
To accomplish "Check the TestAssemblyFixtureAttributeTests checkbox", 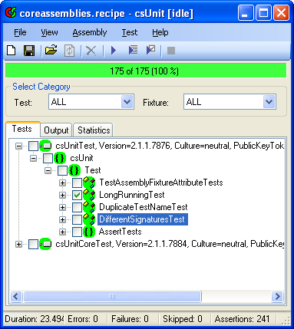I will click(77, 183).
